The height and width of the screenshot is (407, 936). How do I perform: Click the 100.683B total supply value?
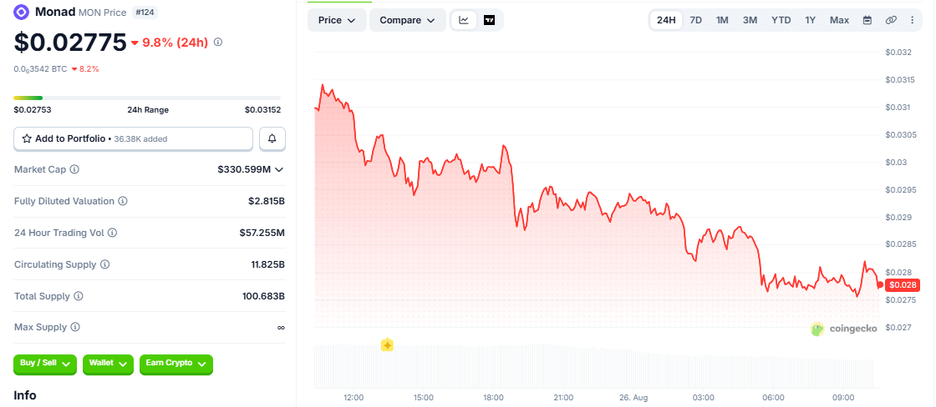(264, 296)
